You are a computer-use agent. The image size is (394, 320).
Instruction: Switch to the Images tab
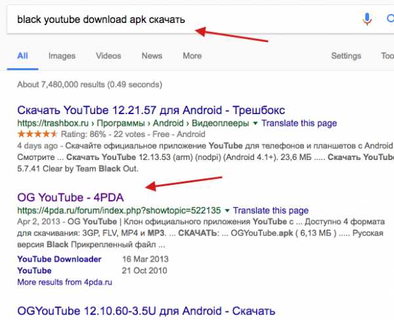(x=62, y=56)
